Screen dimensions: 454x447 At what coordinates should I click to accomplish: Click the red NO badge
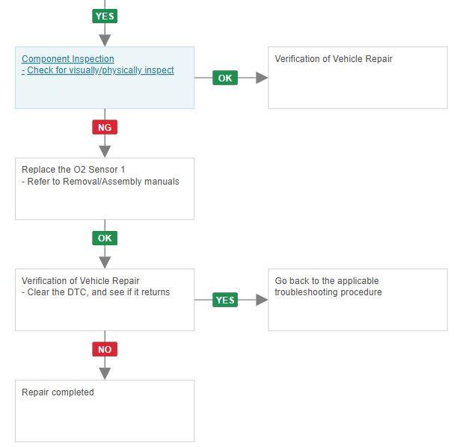tap(105, 349)
